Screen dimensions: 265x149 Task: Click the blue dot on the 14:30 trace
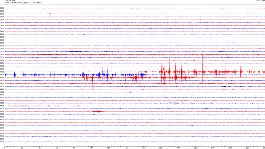[130, 92]
